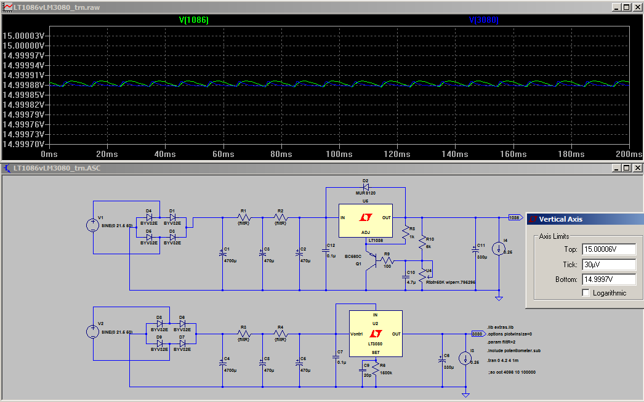Select current source I4 symbol

[x=499, y=249]
